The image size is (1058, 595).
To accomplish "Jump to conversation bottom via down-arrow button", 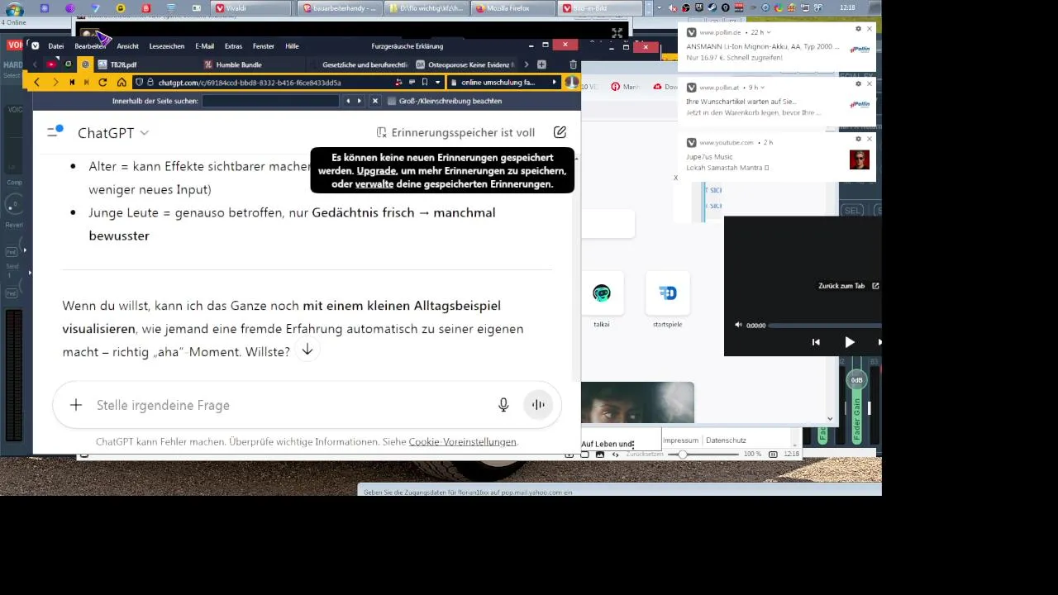I will pyautogui.click(x=307, y=350).
